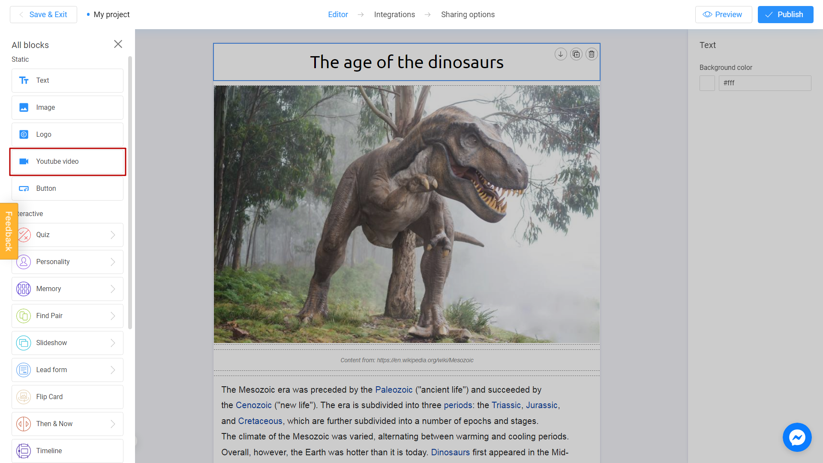
Task: Delete the title block via trash icon
Action: pos(592,54)
